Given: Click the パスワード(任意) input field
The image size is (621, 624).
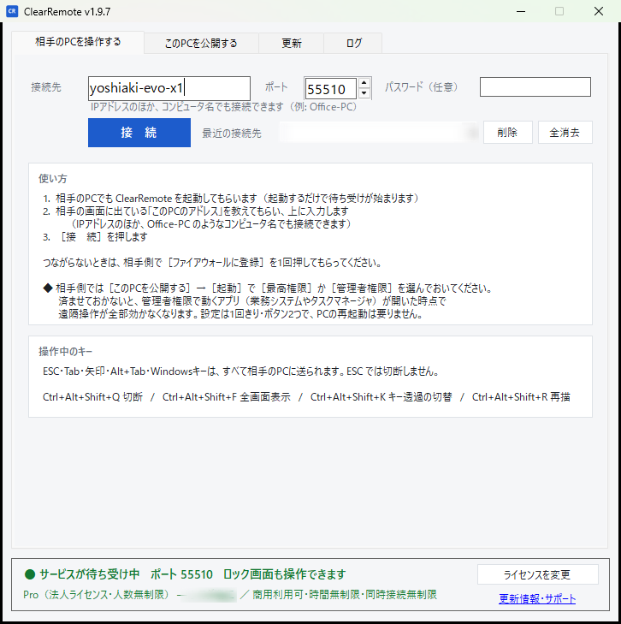Looking at the screenshot, I should (x=535, y=86).
